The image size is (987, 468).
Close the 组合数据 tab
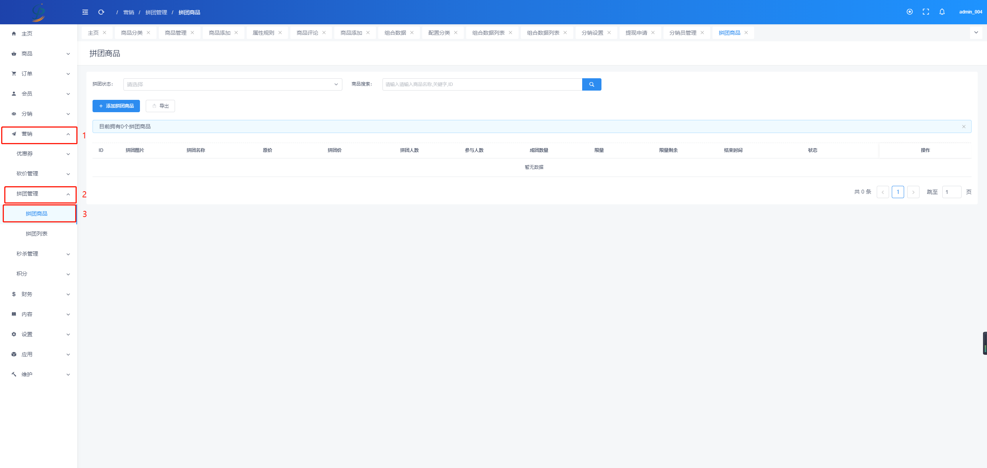point(412,33)
